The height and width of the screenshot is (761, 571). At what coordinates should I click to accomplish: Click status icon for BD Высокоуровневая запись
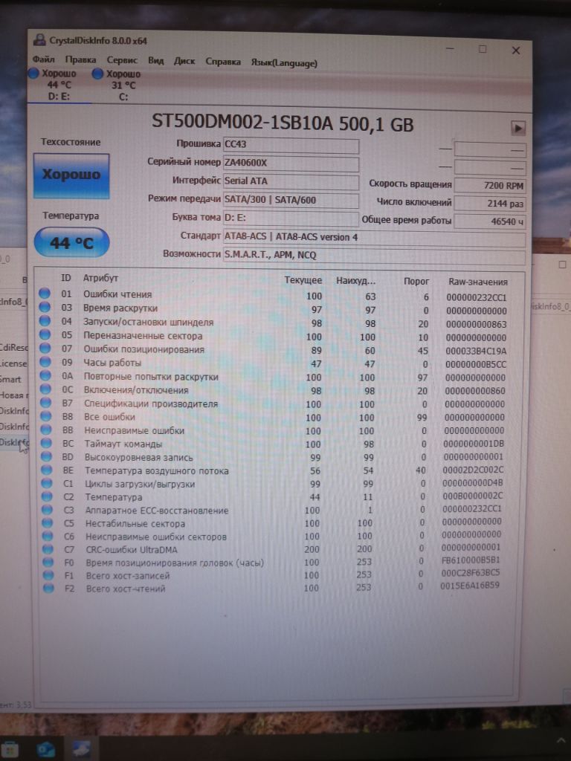(47, 457)
